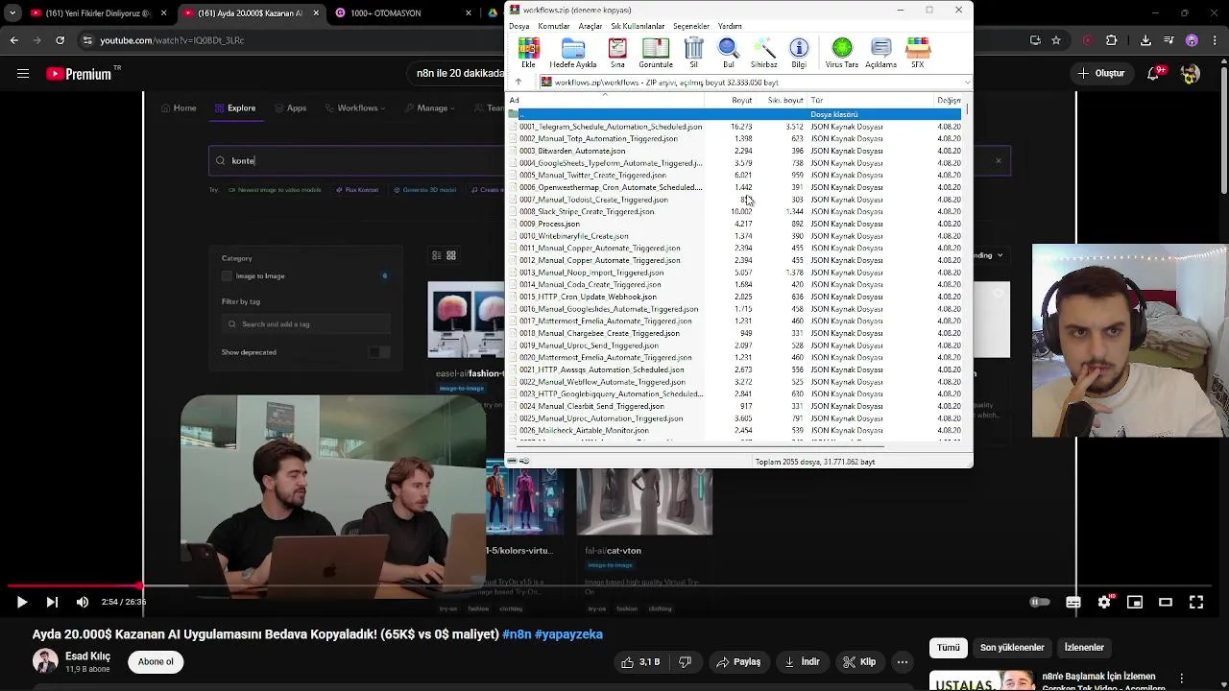Open the Araçlar menu in WinRAR
1229x691 pixels.
(x=590, y=26)
